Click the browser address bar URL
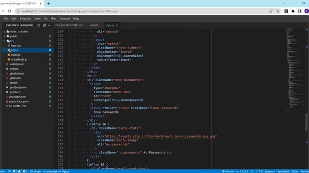 pos(70,11)
